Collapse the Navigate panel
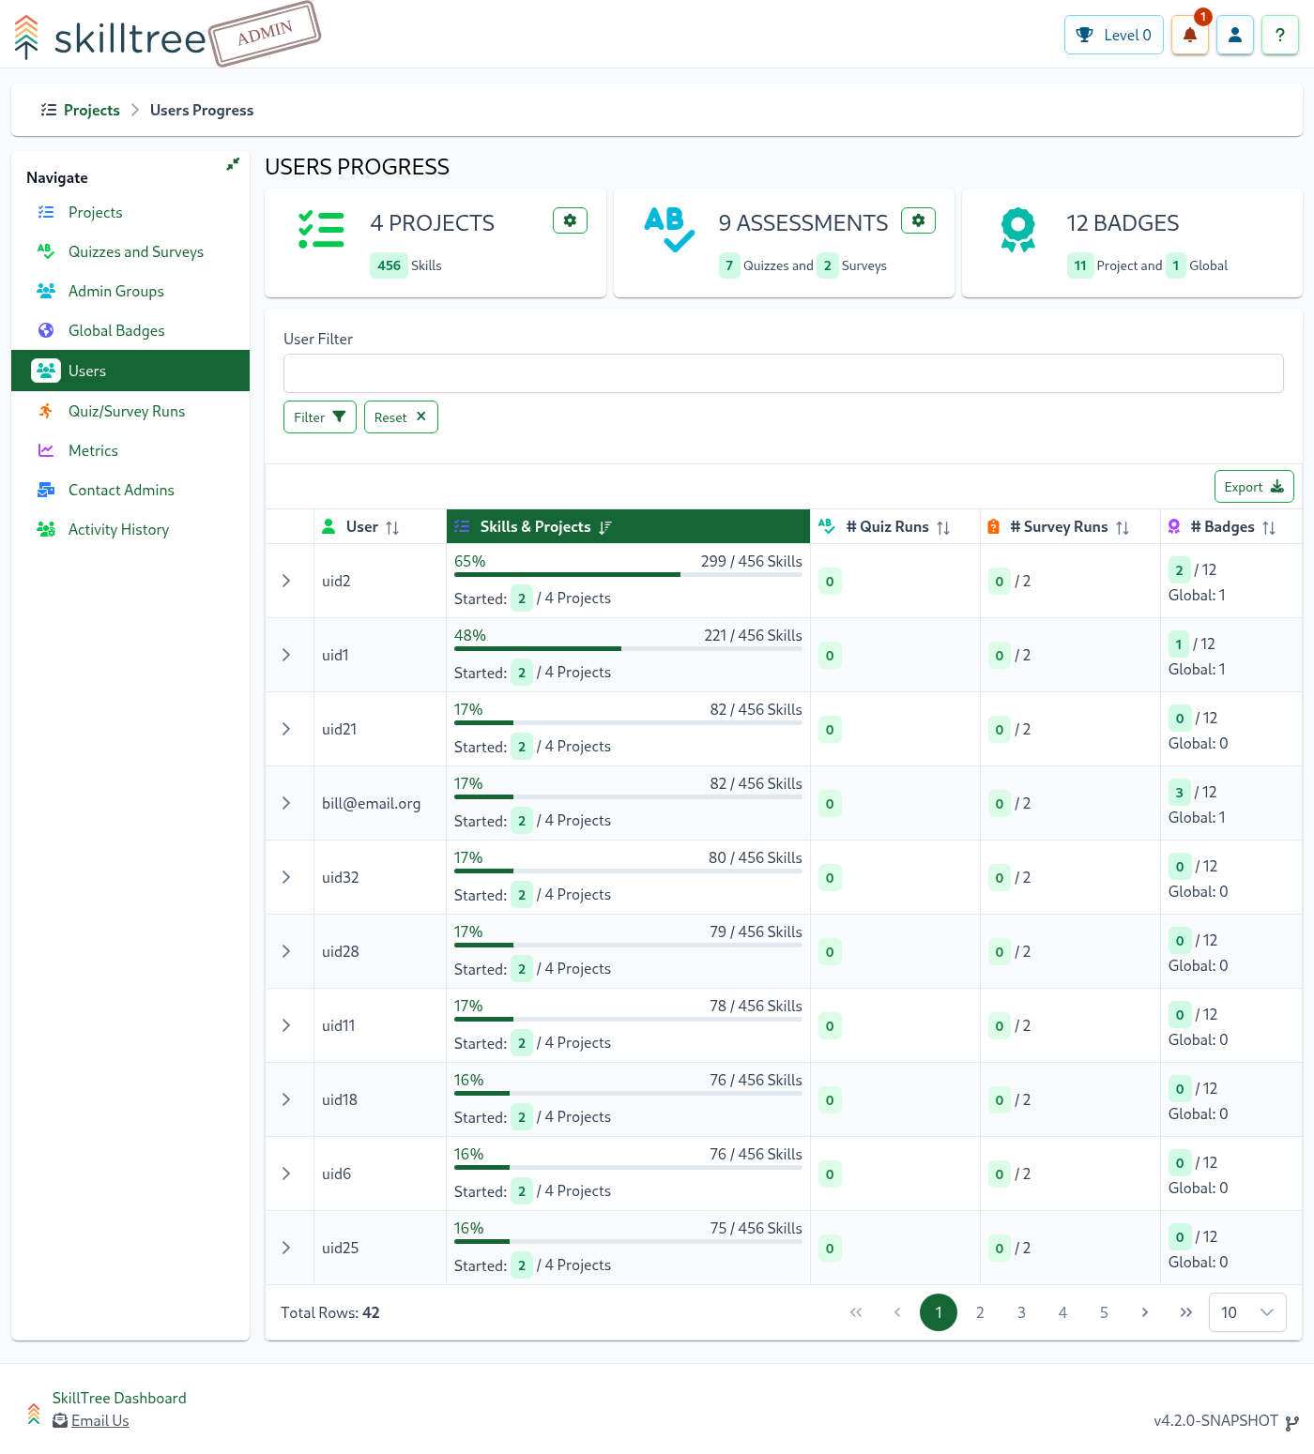 point(232,164)
